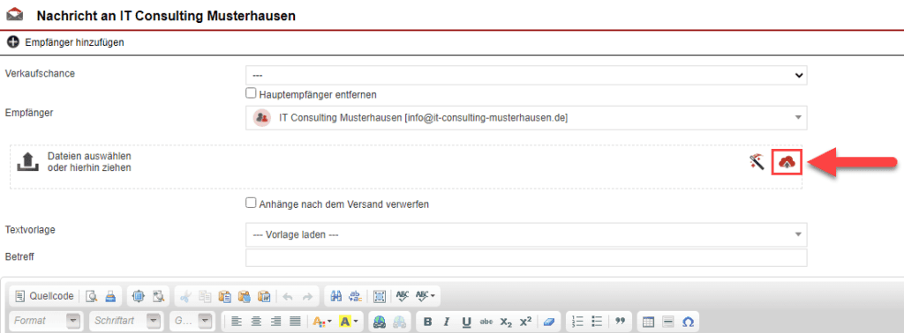
Task: Open the cloud upload attachment icon
Action: 787,163
